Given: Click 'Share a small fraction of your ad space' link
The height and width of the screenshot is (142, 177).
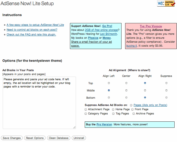Looking at the screenshot, I should tap(91, 44).
